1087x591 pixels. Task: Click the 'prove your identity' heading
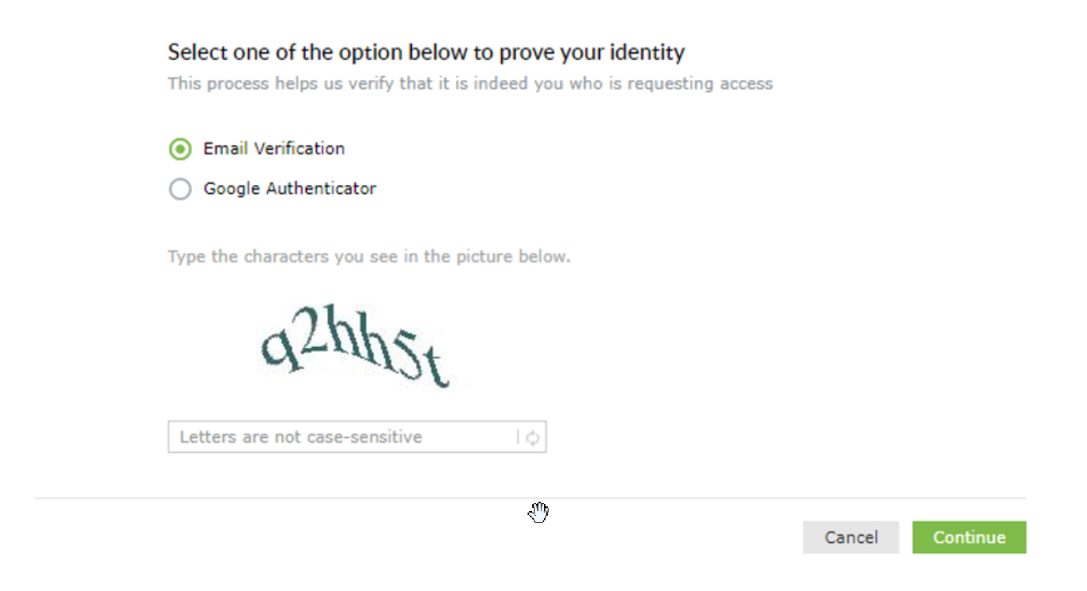point(426,53)
